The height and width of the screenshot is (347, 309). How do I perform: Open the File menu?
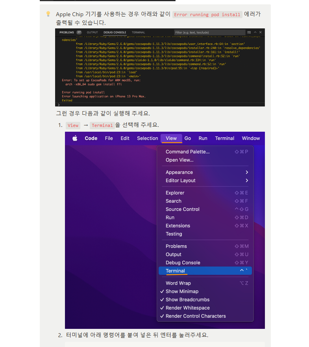[109, 138]
